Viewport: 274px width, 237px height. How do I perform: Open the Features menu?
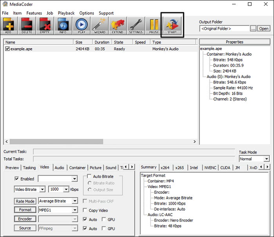[34, 13]
